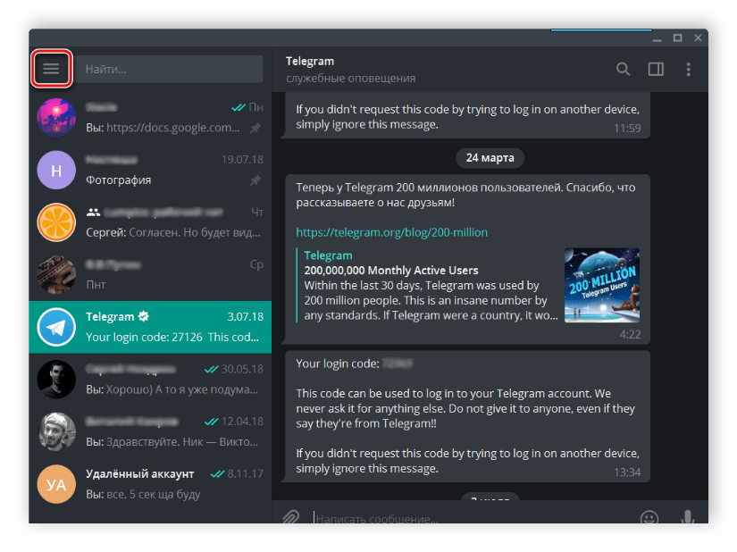Screen dimensions: 737x552
Task: Click the orange slice group chat avatar
Action: pyautogui.click(x=56, y=222)
